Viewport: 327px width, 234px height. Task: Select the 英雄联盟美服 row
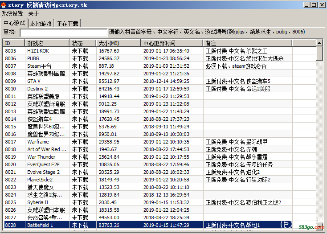(x=159, y=96)
